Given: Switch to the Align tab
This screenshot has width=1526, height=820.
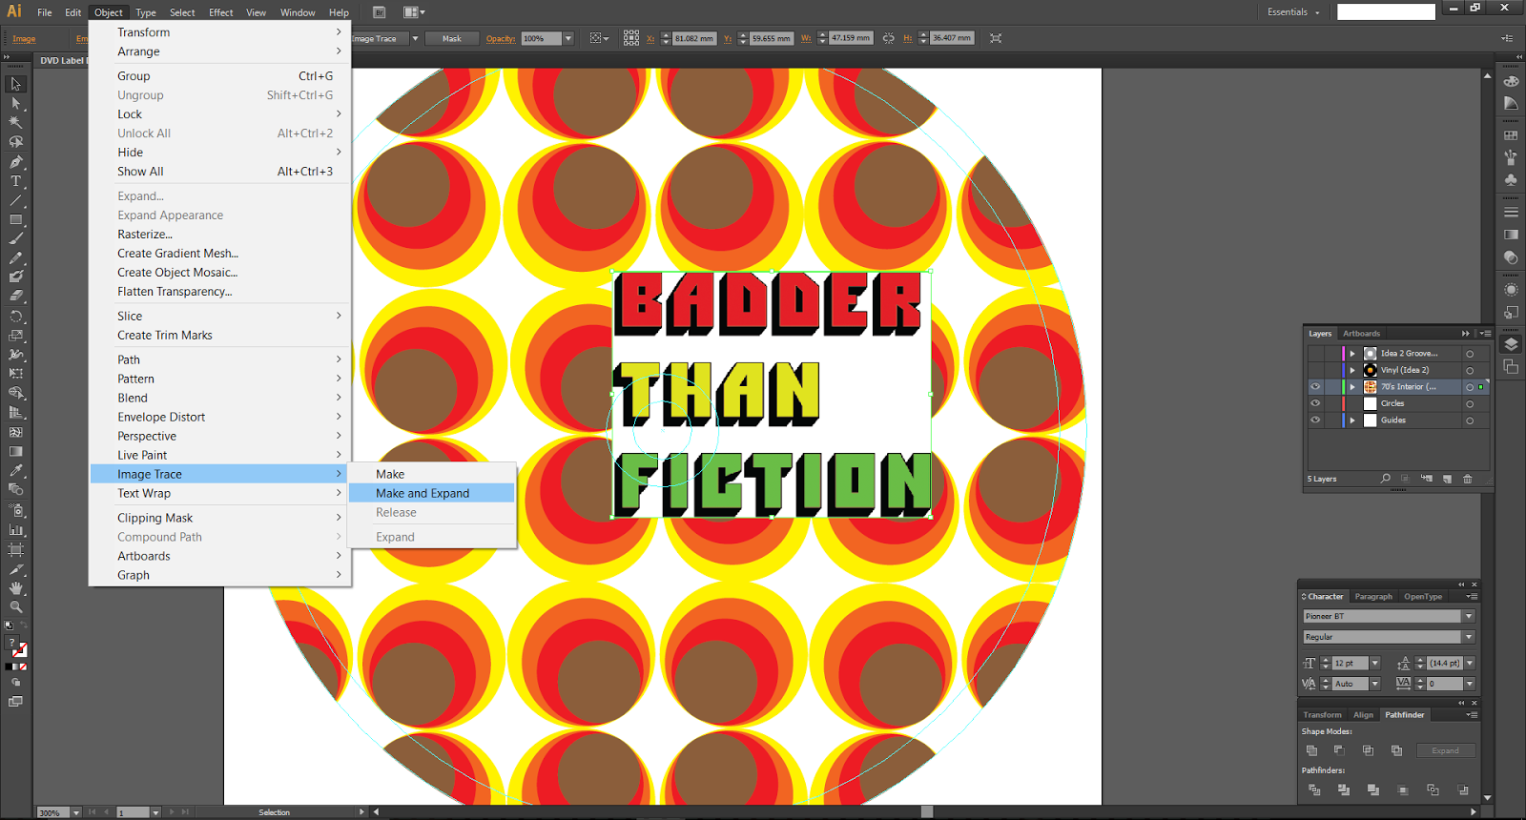Looking at the screenshot, I should pos(1364,715).
